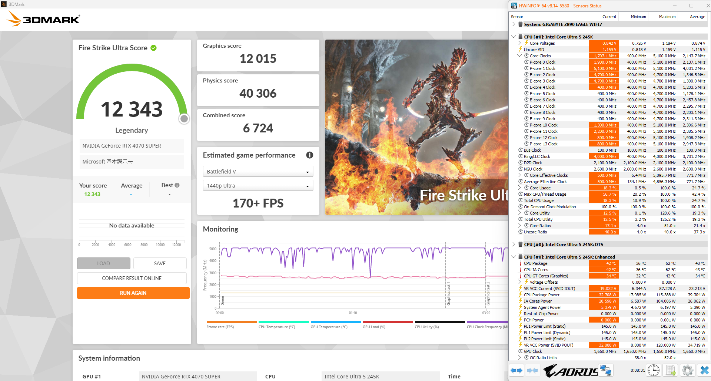This screenshot has height=381, width=711.
Task: Click the shrink columns arrows icon in HWiNFO
Action: pyautogui.click(x=532, y=370)
